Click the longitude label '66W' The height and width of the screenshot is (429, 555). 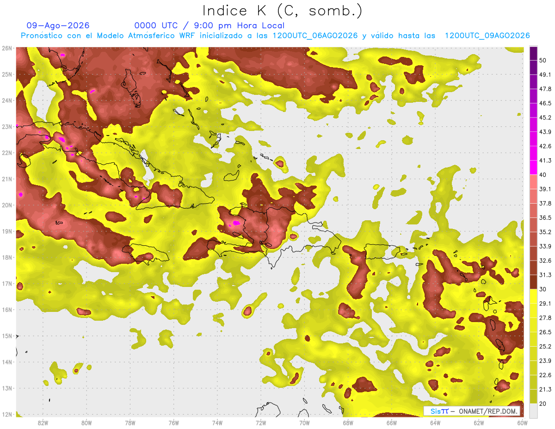[x=391, y=423]
